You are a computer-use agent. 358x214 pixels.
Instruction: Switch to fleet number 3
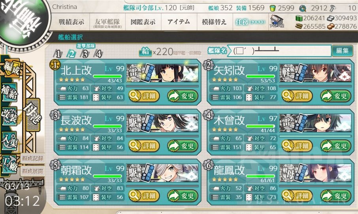85,54
